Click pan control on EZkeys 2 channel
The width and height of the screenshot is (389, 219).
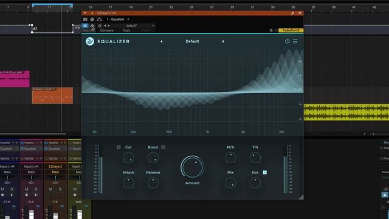(x=55, y=177)
